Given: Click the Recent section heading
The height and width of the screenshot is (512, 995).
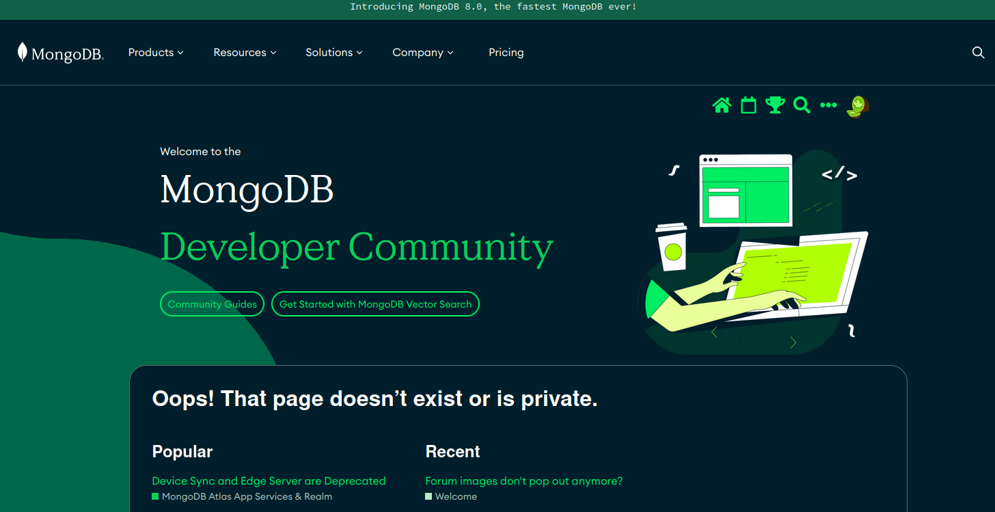Looking at the screenshot, I should point(452,452).
